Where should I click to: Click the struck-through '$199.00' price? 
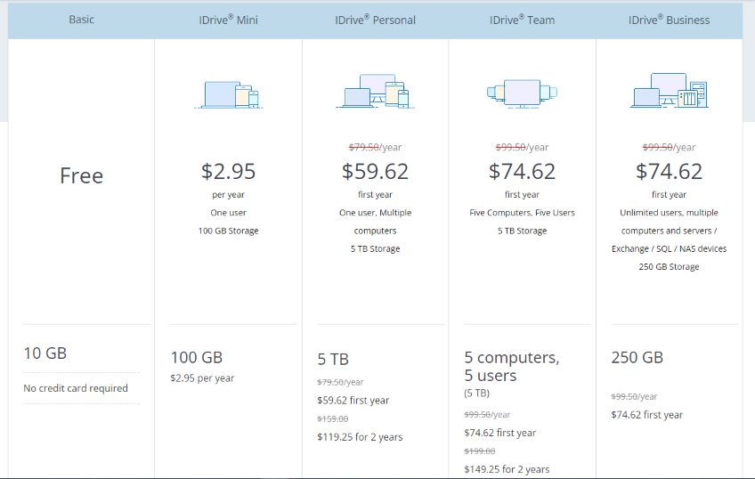click(x=480, y=451)
